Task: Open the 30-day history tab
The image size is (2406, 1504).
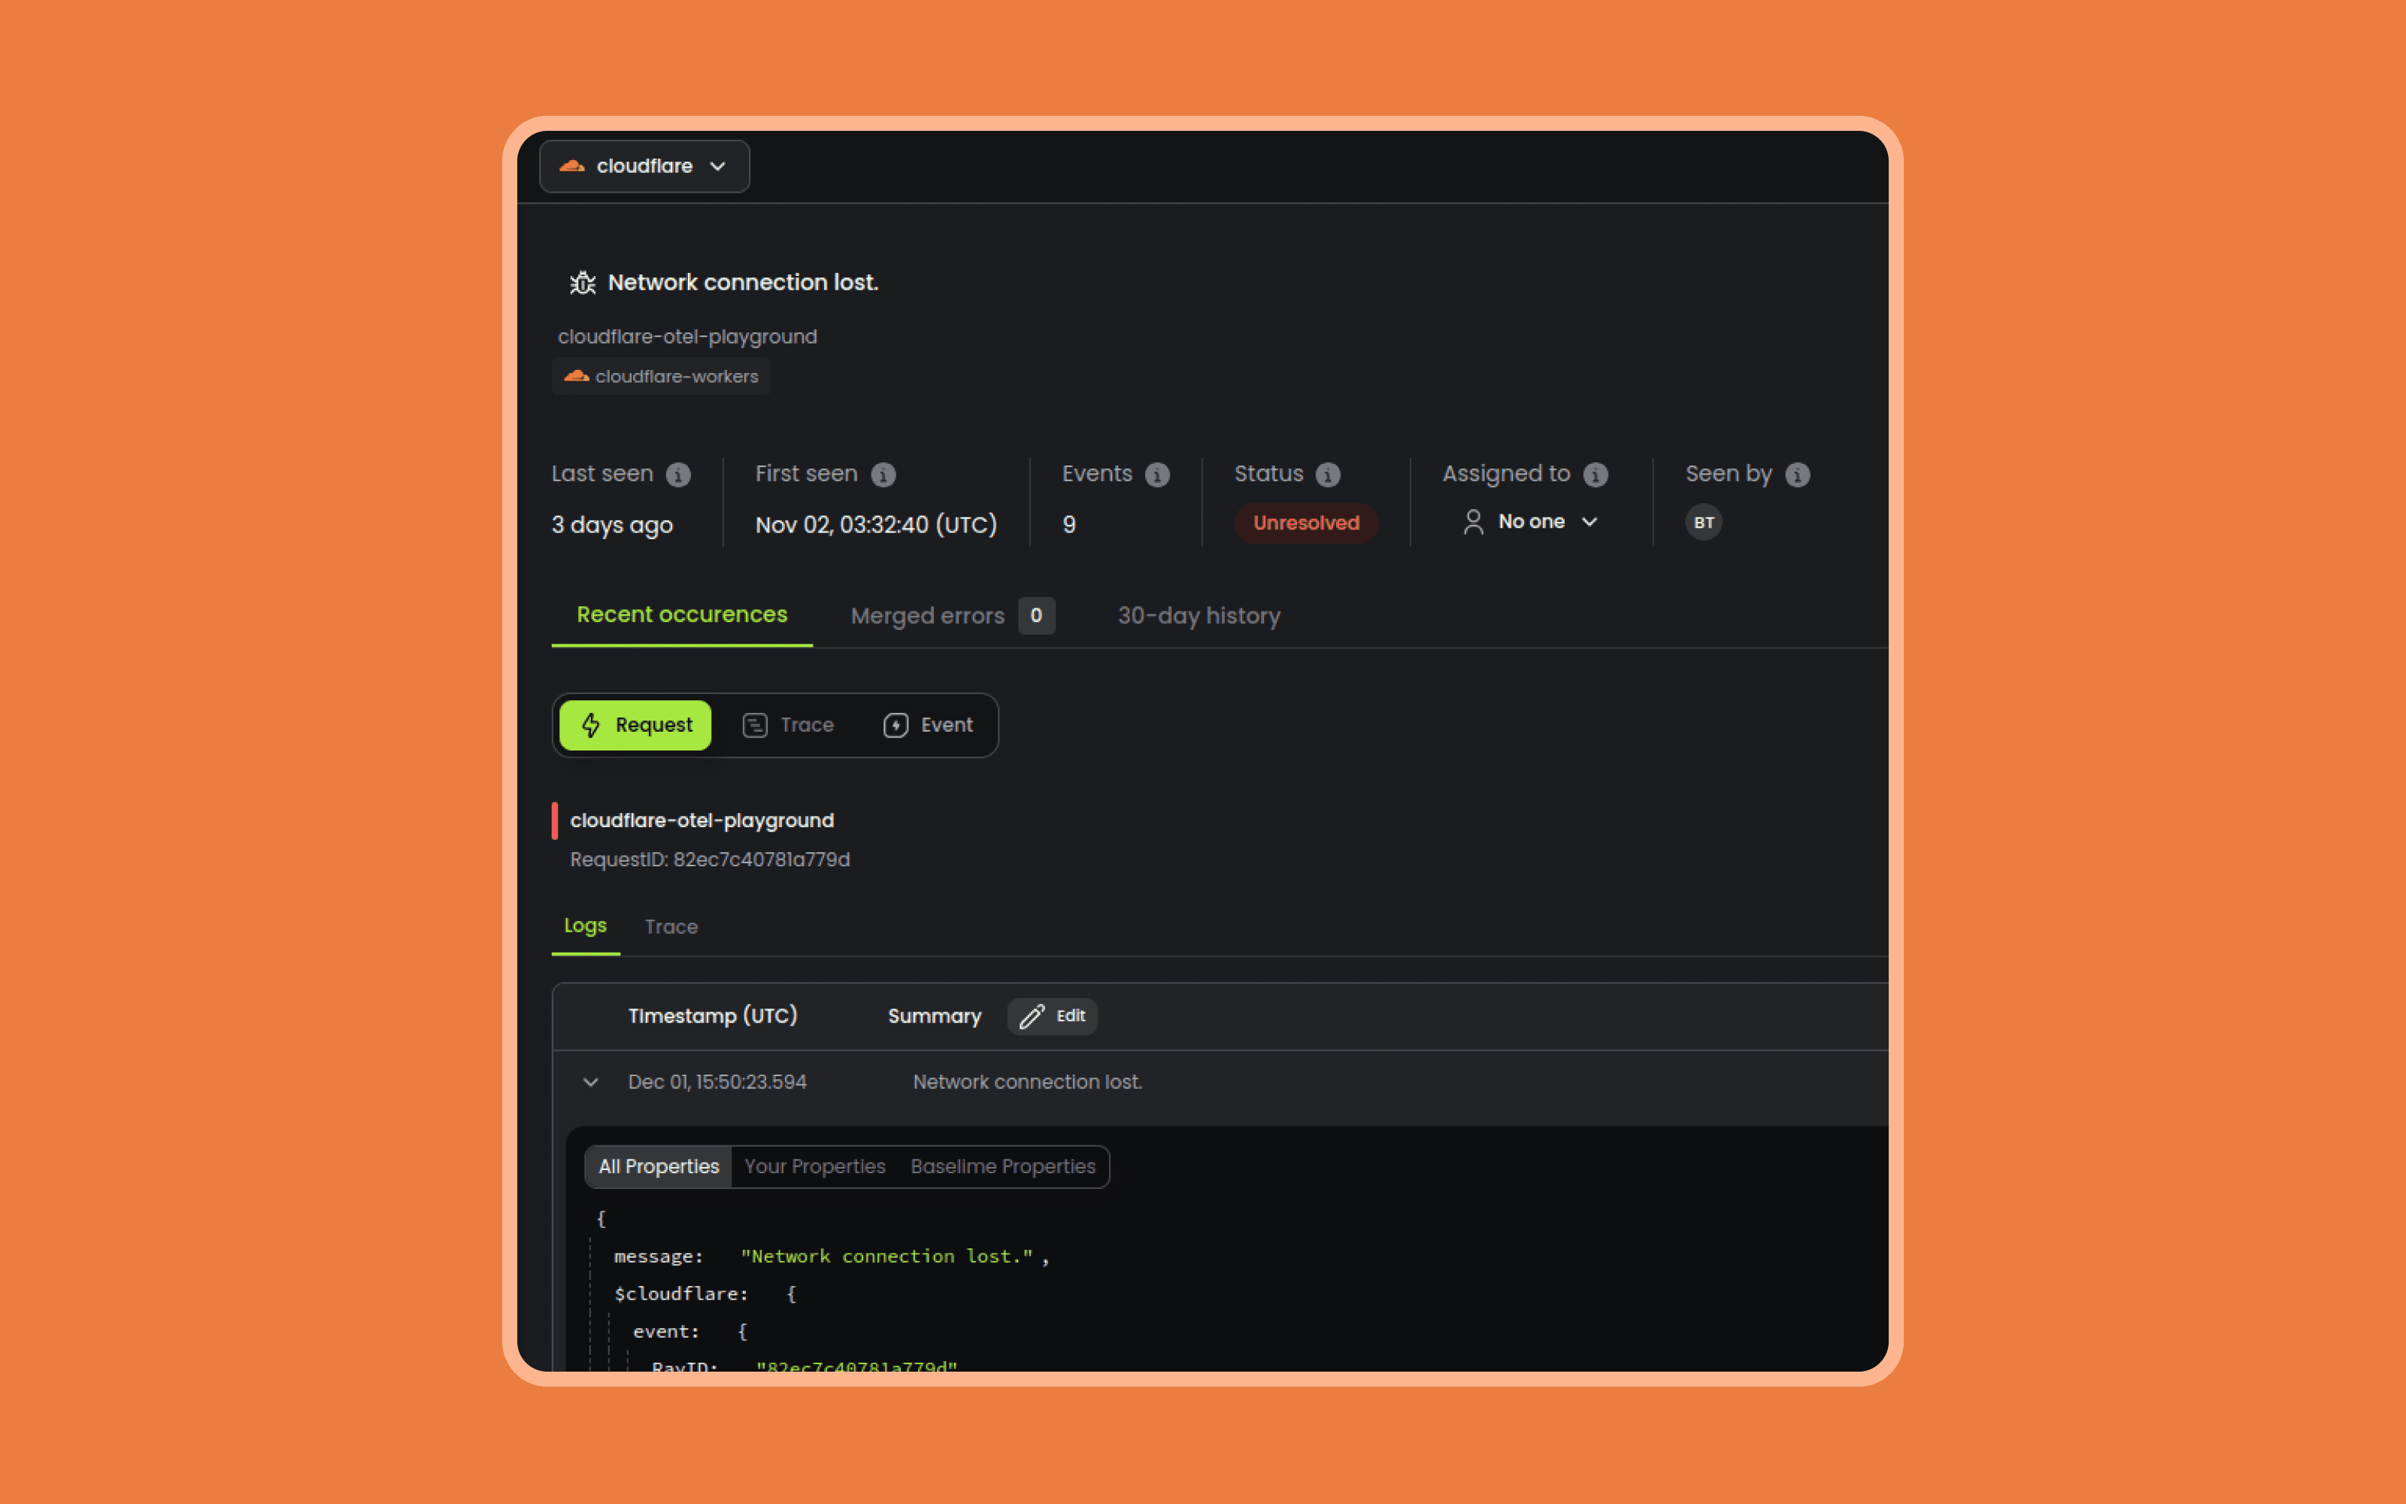Action: tap(1198, 616)
